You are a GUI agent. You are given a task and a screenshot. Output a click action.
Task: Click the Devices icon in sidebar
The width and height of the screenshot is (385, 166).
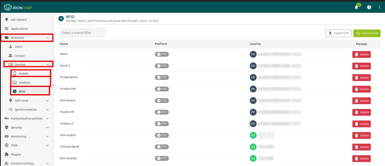point(10,65)
